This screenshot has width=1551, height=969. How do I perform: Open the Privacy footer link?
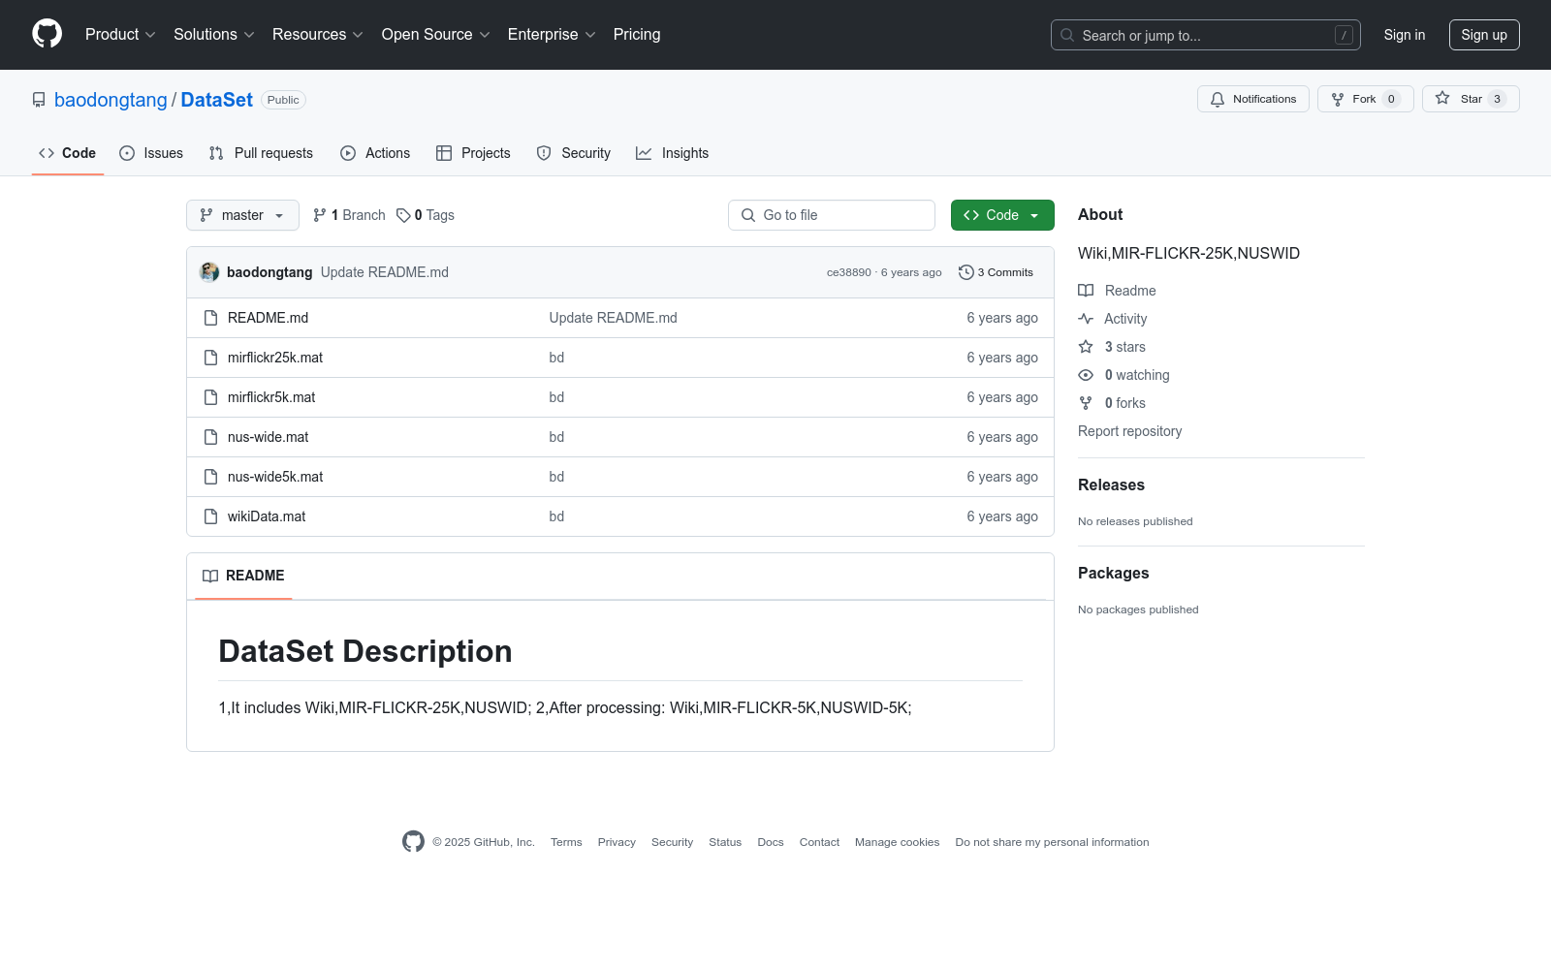[617, 842]
